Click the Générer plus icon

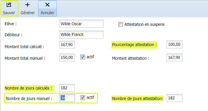tap(28, 5)
